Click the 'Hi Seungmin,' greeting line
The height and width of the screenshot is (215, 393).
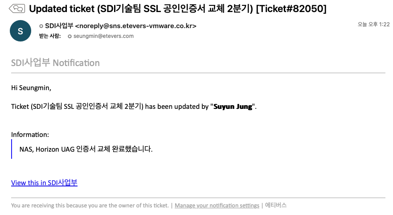tap(31, 88)
